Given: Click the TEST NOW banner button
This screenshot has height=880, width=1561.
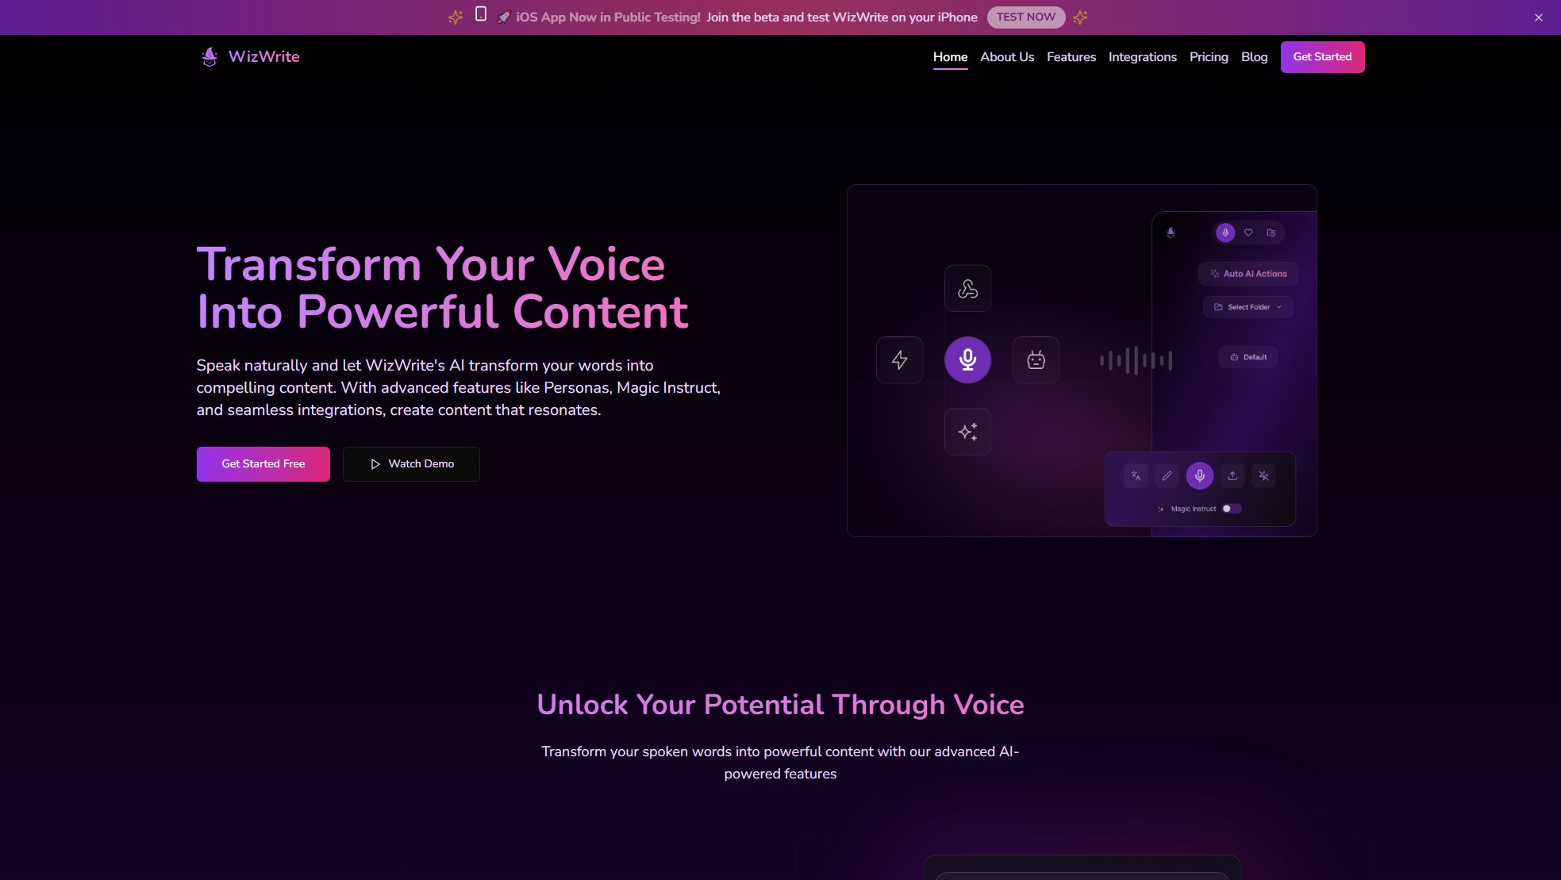Looking at the screenshot, I should (1025, 17).
